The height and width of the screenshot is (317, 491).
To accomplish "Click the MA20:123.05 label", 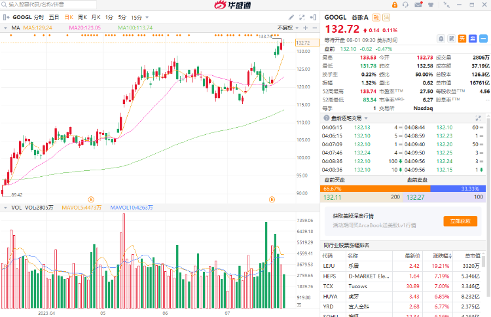I will [x=85, y=28].
